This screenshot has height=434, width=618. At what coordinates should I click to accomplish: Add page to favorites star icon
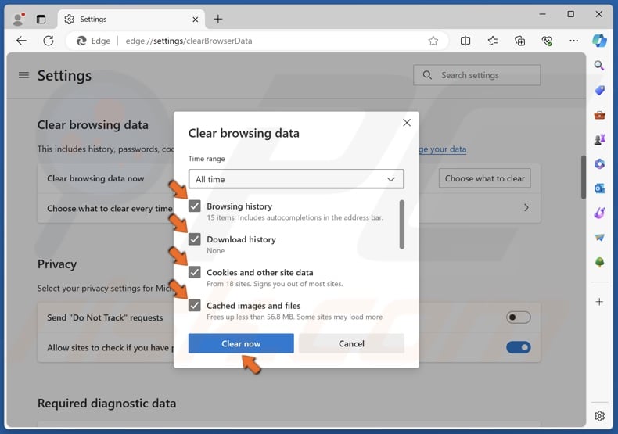tap(433, 41)
